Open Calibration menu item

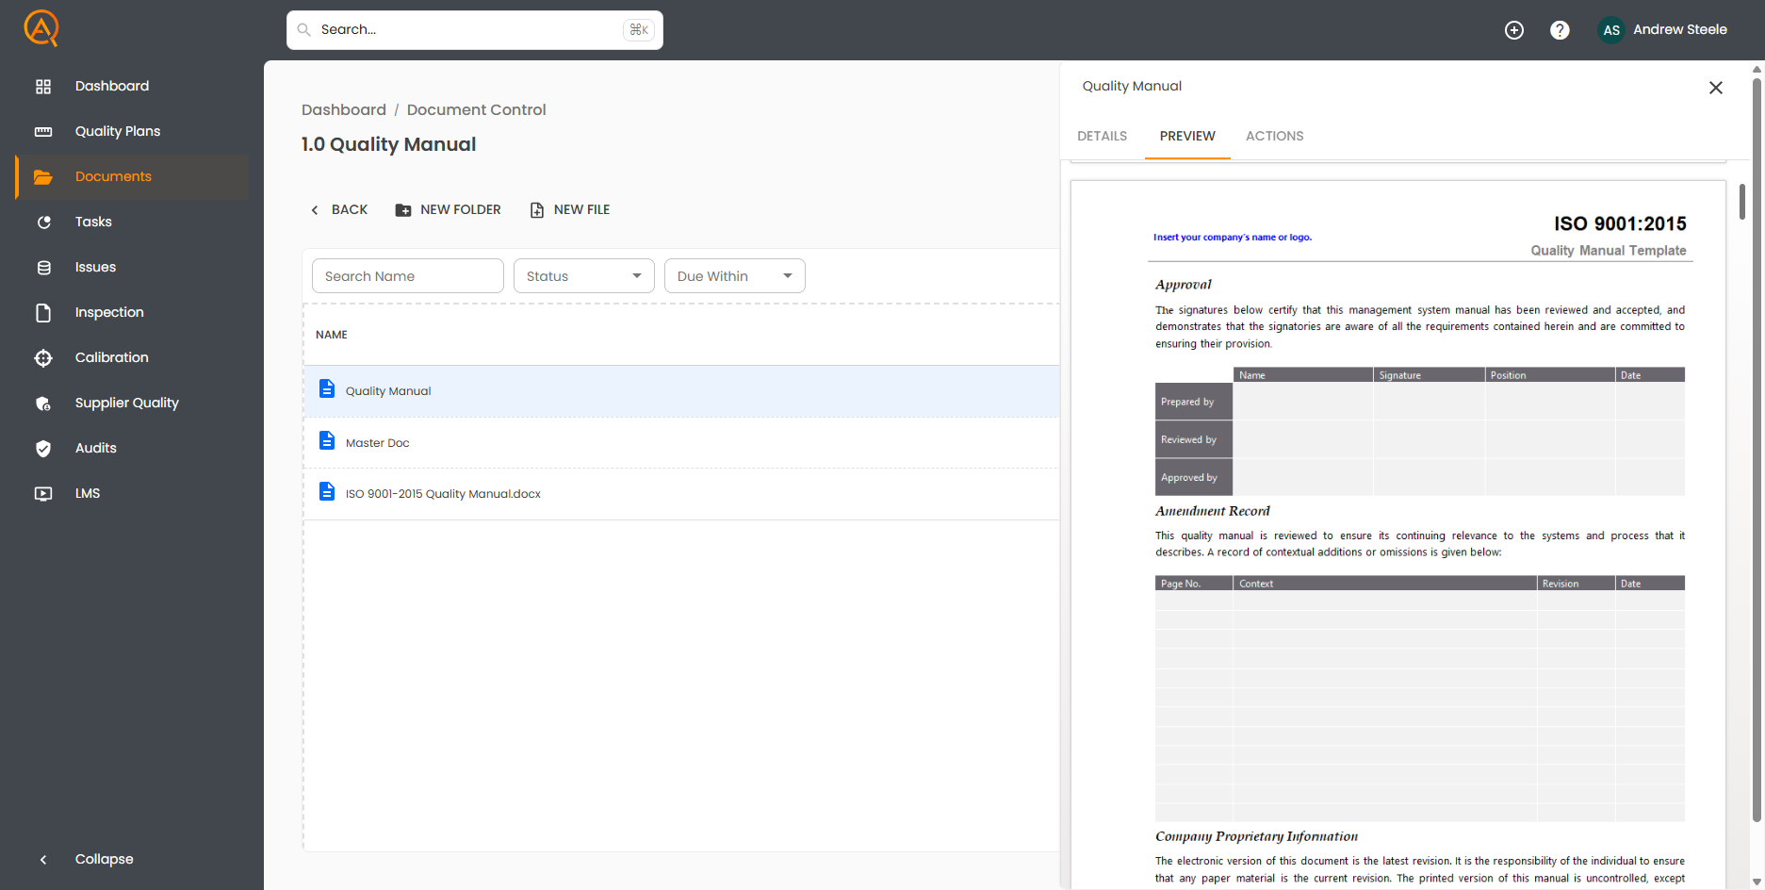pyautogui.click(x=112, y=358)
